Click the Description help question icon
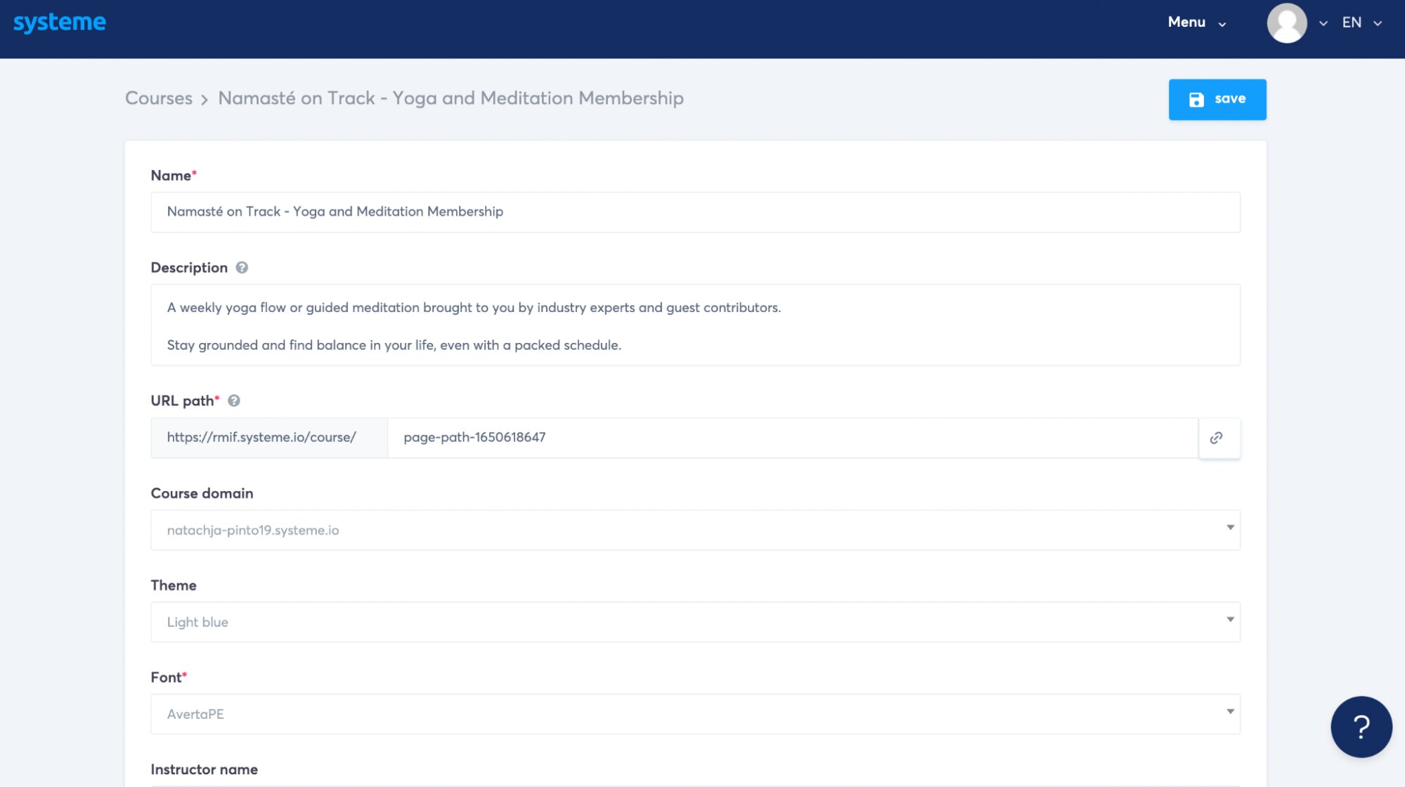 [242, 268]
